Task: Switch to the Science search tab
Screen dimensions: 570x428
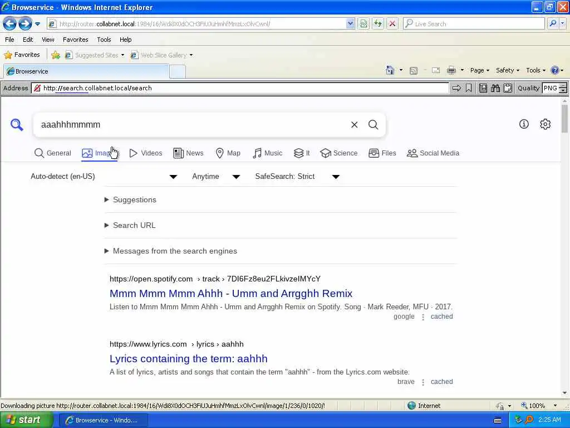Action: (339, 153)
